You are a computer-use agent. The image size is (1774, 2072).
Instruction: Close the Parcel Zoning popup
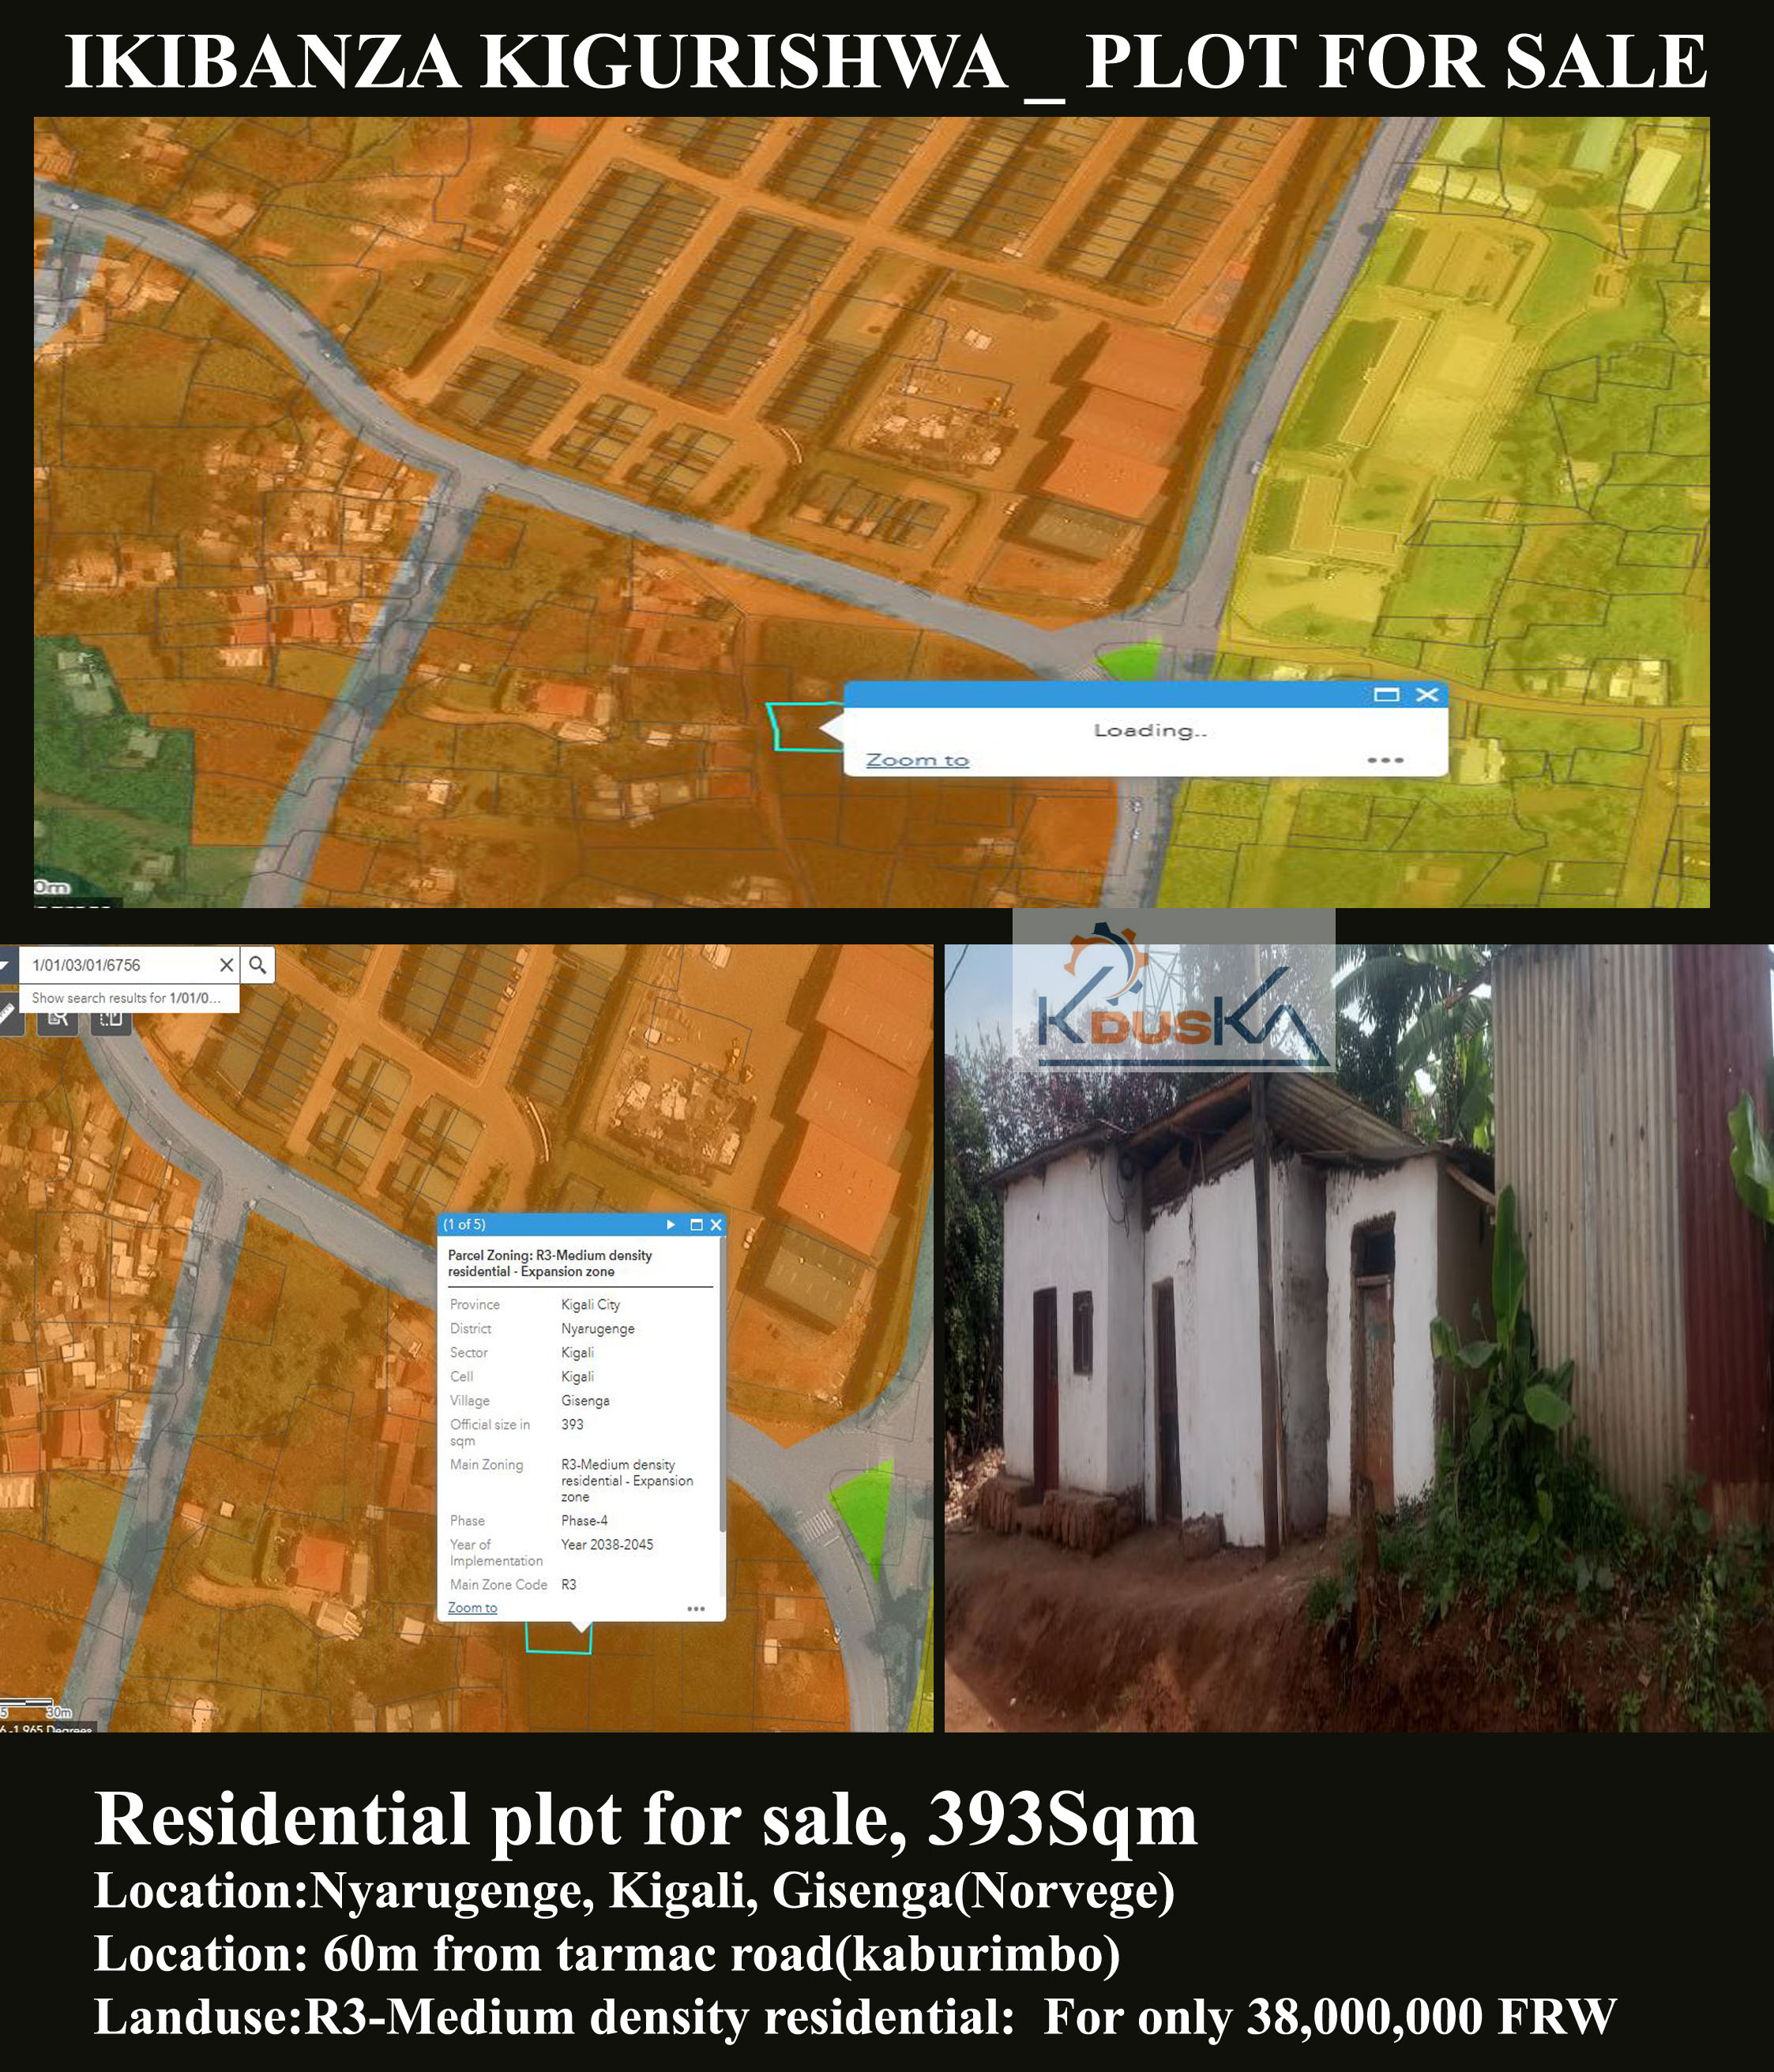point(717,1225)
